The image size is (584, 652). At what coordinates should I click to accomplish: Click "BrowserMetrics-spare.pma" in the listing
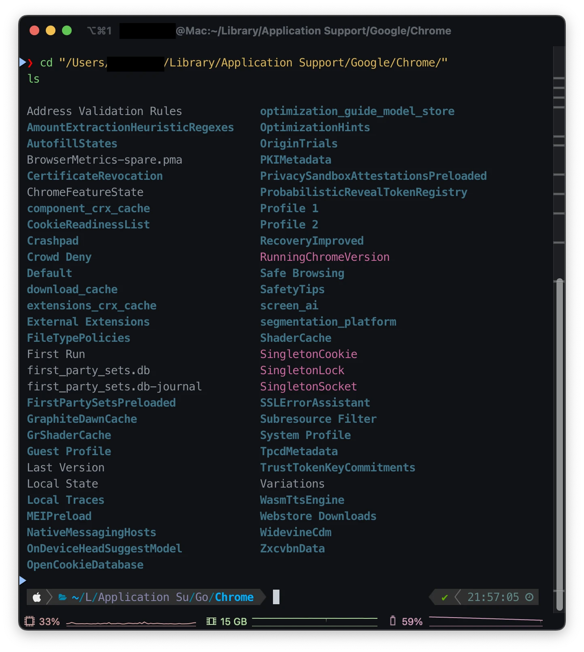click(x=104, y=160)
